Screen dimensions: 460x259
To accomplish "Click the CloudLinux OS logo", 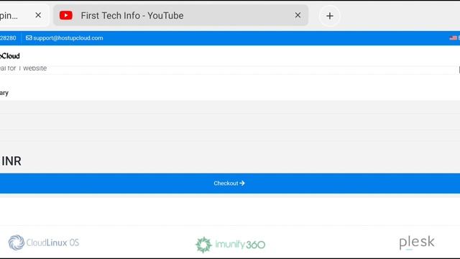I will (44, 242).
